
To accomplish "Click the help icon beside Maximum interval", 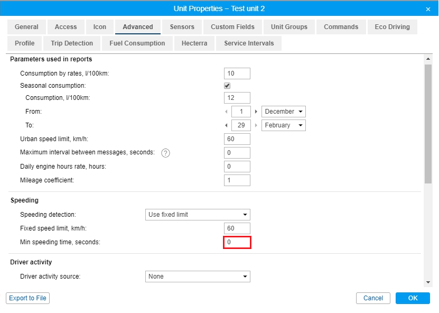I will [165, 153].
